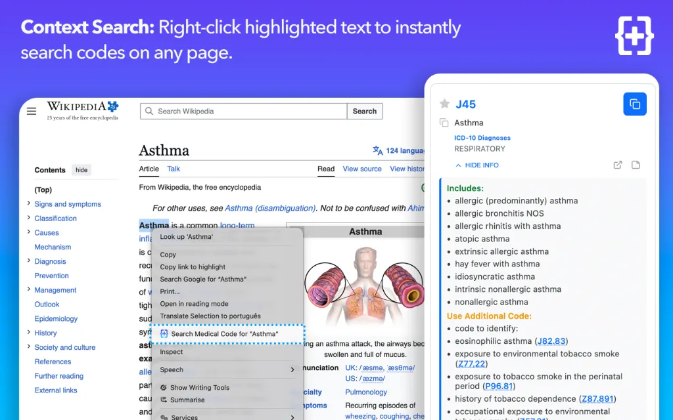This screenshot has height=420, width=673.
Task: Star the J45 code as favorite
Action: tap(445, 104)
